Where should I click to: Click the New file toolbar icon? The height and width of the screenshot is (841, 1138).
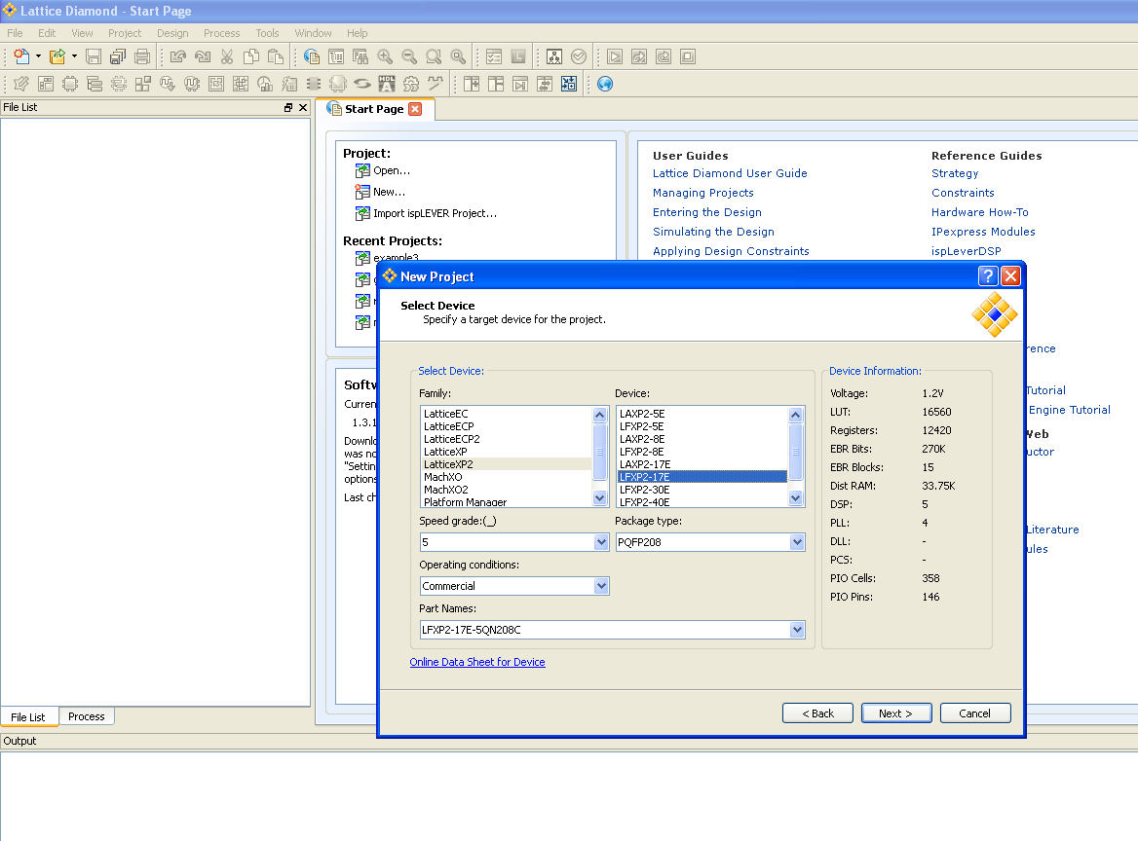tap(21, 56)
